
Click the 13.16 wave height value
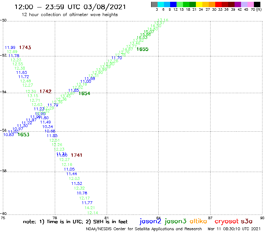(x=163, y=20)
